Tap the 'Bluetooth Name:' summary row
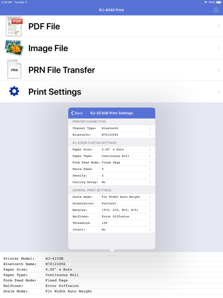223x298 pixels. (x=111, y=264)
